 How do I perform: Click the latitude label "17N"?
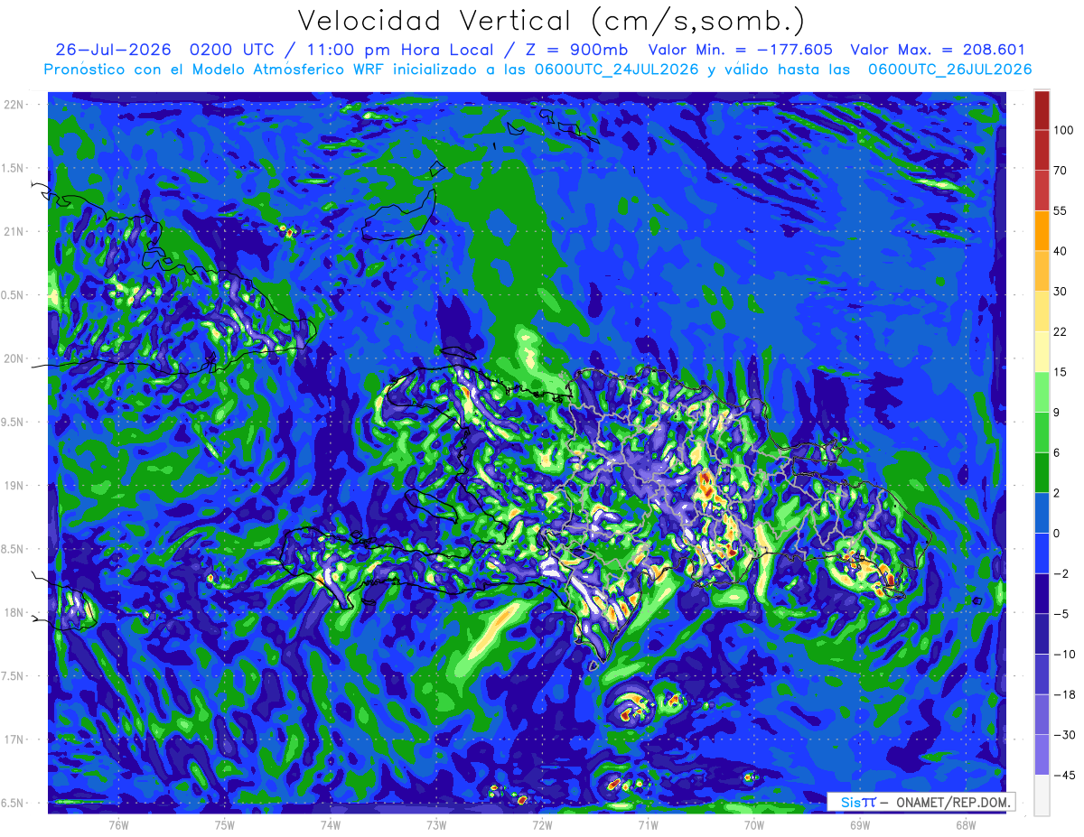(x=15, y=740)
